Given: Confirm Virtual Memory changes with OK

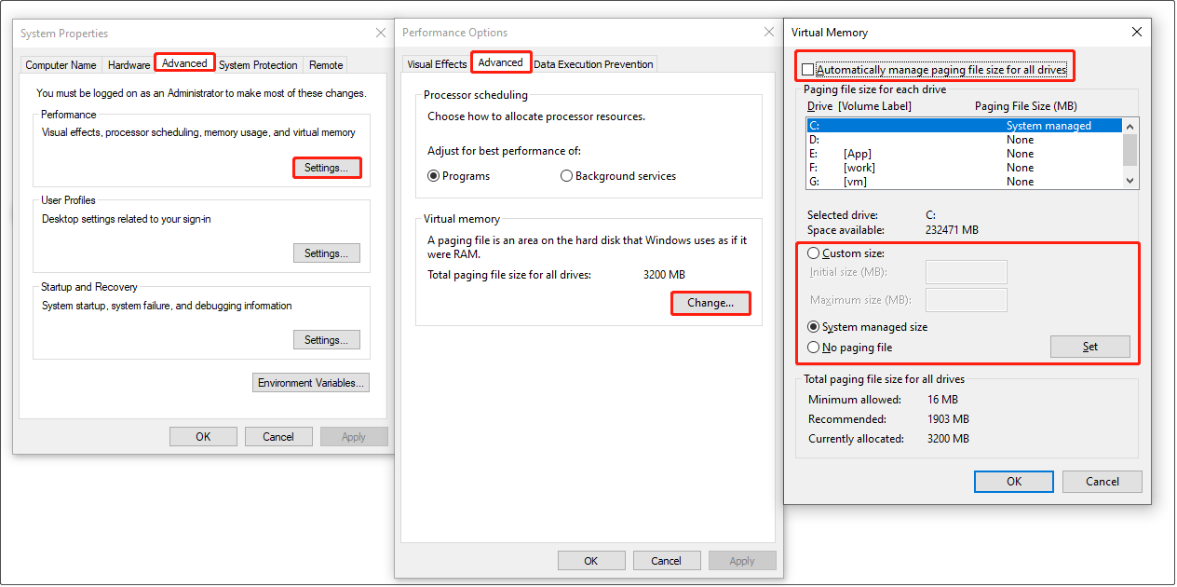Looking at the screenshot, I should click(x=1013, y=482).
